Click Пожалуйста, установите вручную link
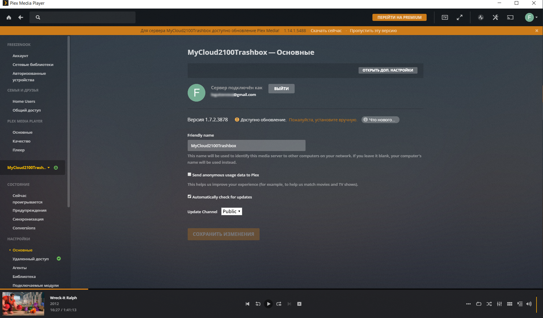Screen dimensions: 543x318 pos(323,120)
